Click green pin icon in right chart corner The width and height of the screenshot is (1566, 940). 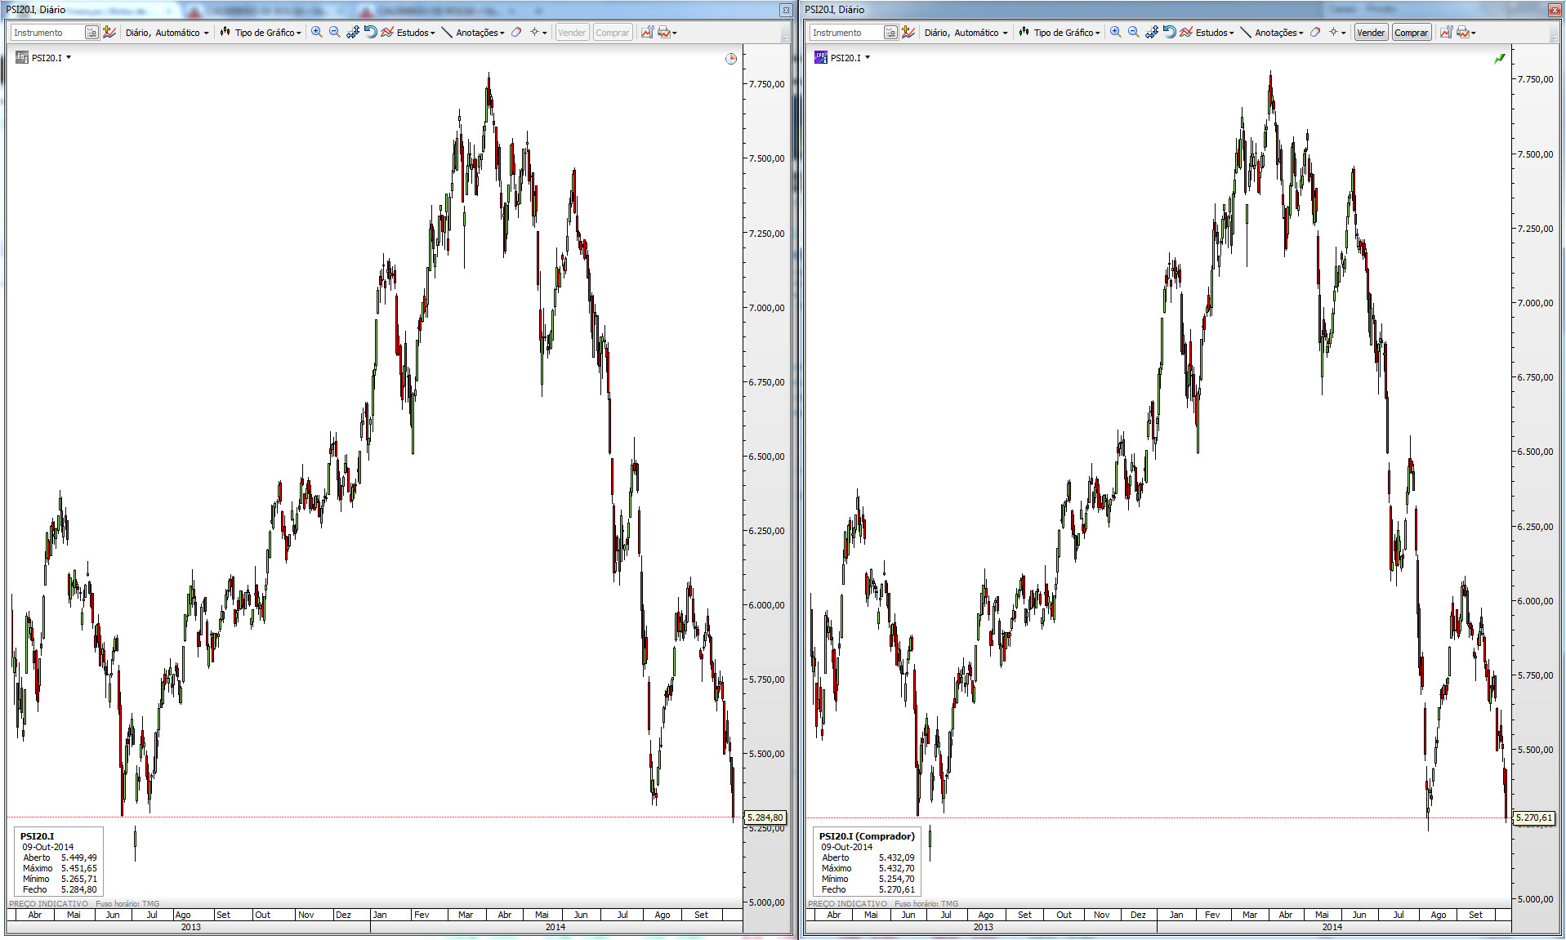click(x=1500, y=59)
